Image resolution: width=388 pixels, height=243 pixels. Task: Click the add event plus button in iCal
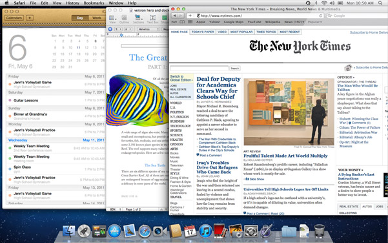click(x=30, y=18)
